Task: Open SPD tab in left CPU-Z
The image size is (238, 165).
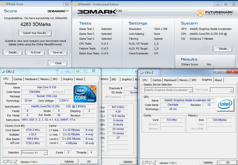Action: click(x=55, y=79)
